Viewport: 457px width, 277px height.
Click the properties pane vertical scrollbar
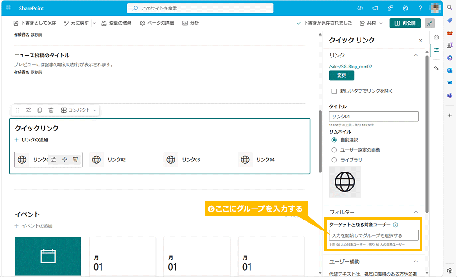(x=427, y=134)
